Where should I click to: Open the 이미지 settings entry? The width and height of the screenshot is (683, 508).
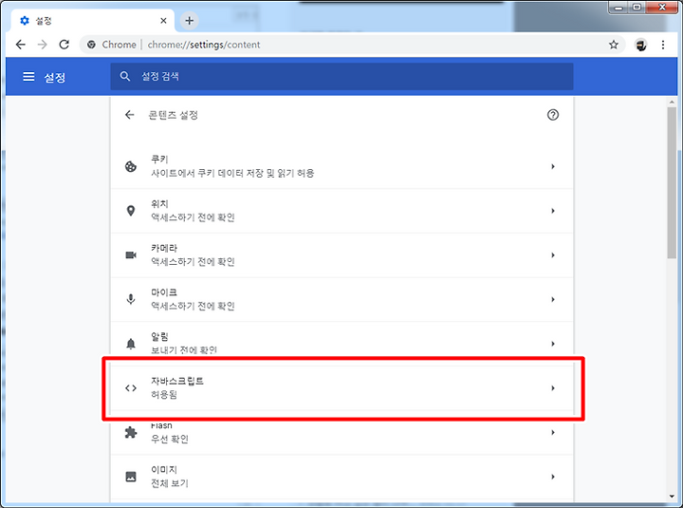[x=341, y=477]
